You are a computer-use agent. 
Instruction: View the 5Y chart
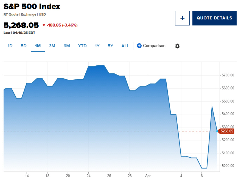pos(110,46)
